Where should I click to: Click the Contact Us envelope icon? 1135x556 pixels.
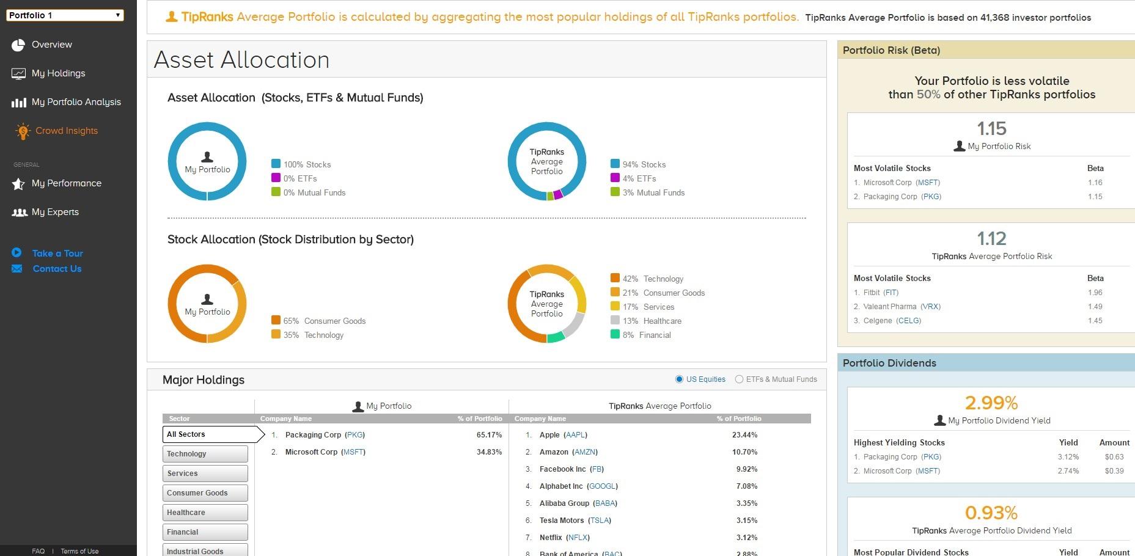pos(17,268)
